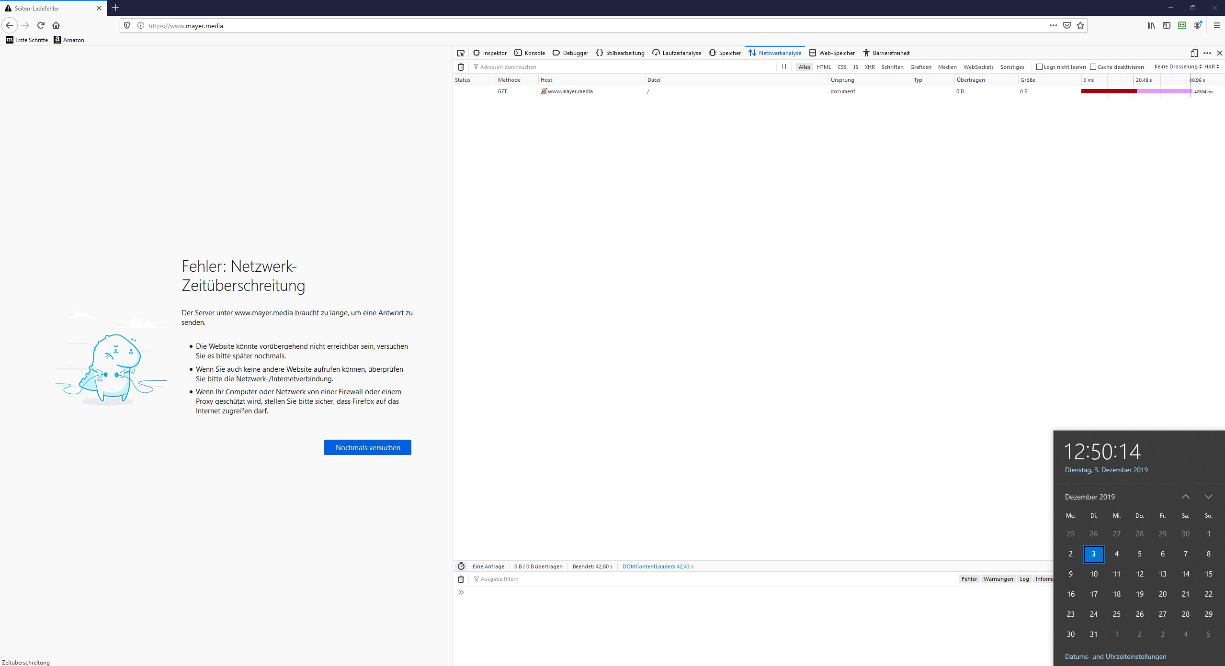The width and height of the screenshot is (1225, 666).
Task: Expand the Dezember 2019 month header
Action: pos(1090,497)
